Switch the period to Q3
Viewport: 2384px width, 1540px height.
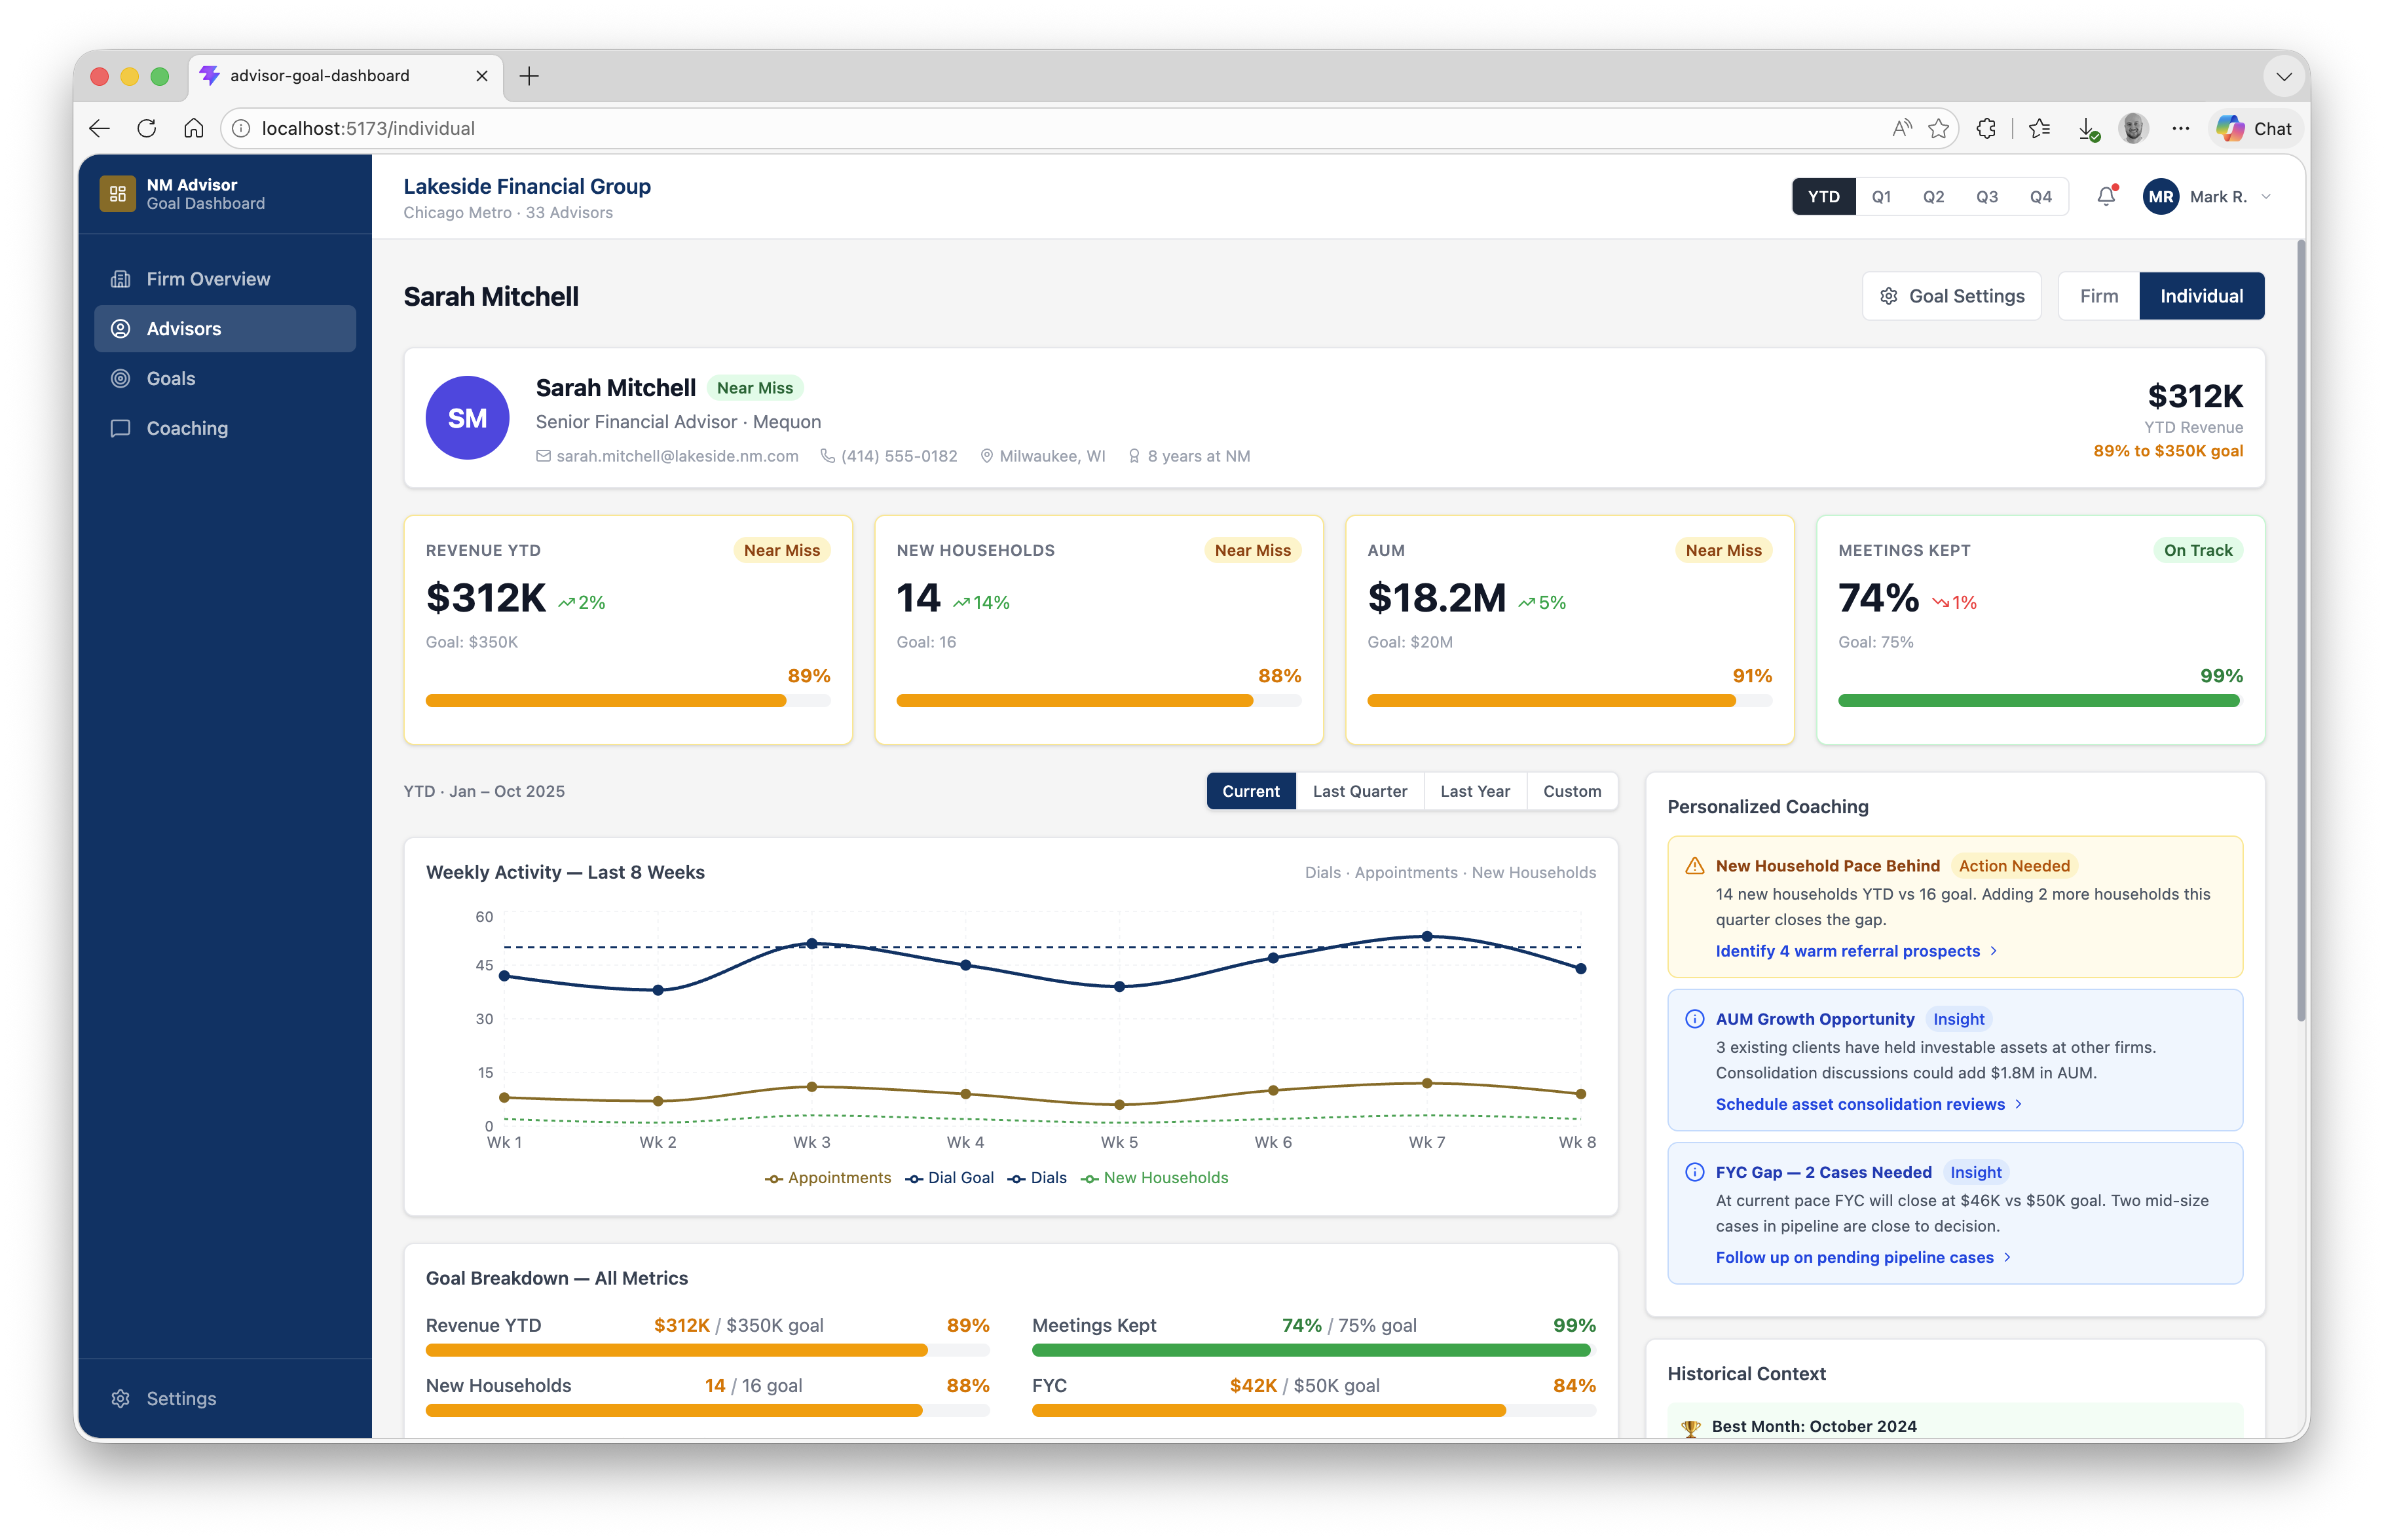[x=1986, y=197]
